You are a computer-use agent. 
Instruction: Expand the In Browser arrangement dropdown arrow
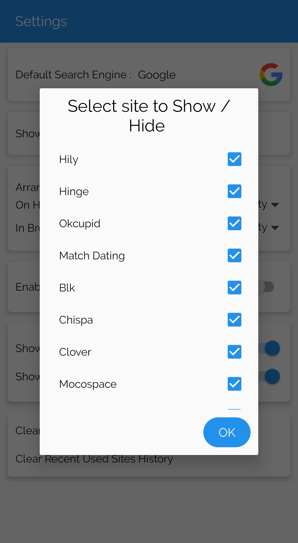275,228
